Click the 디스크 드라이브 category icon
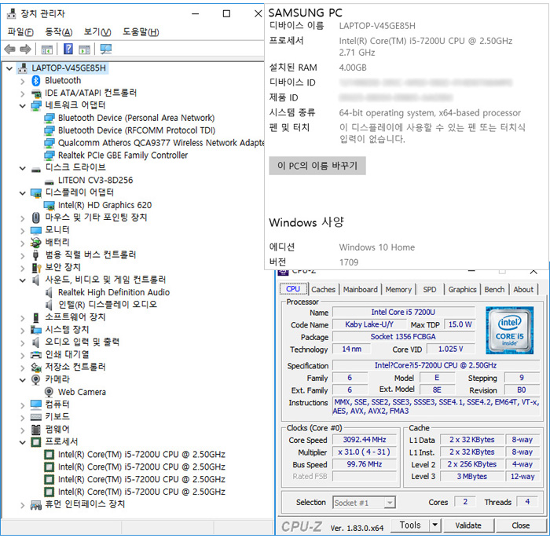 36,170
